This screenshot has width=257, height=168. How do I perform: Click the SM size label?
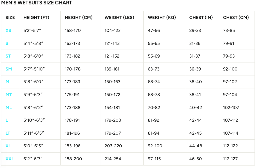pyautogui.click(x=9, y=69)
